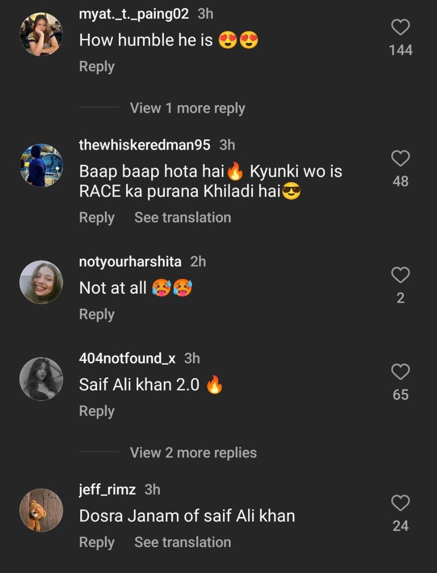The width and height of the screenshot is (437, 573).
Task: Tap heart on thewhiskeredman95's comment
Action: click(x=400, y=159)
